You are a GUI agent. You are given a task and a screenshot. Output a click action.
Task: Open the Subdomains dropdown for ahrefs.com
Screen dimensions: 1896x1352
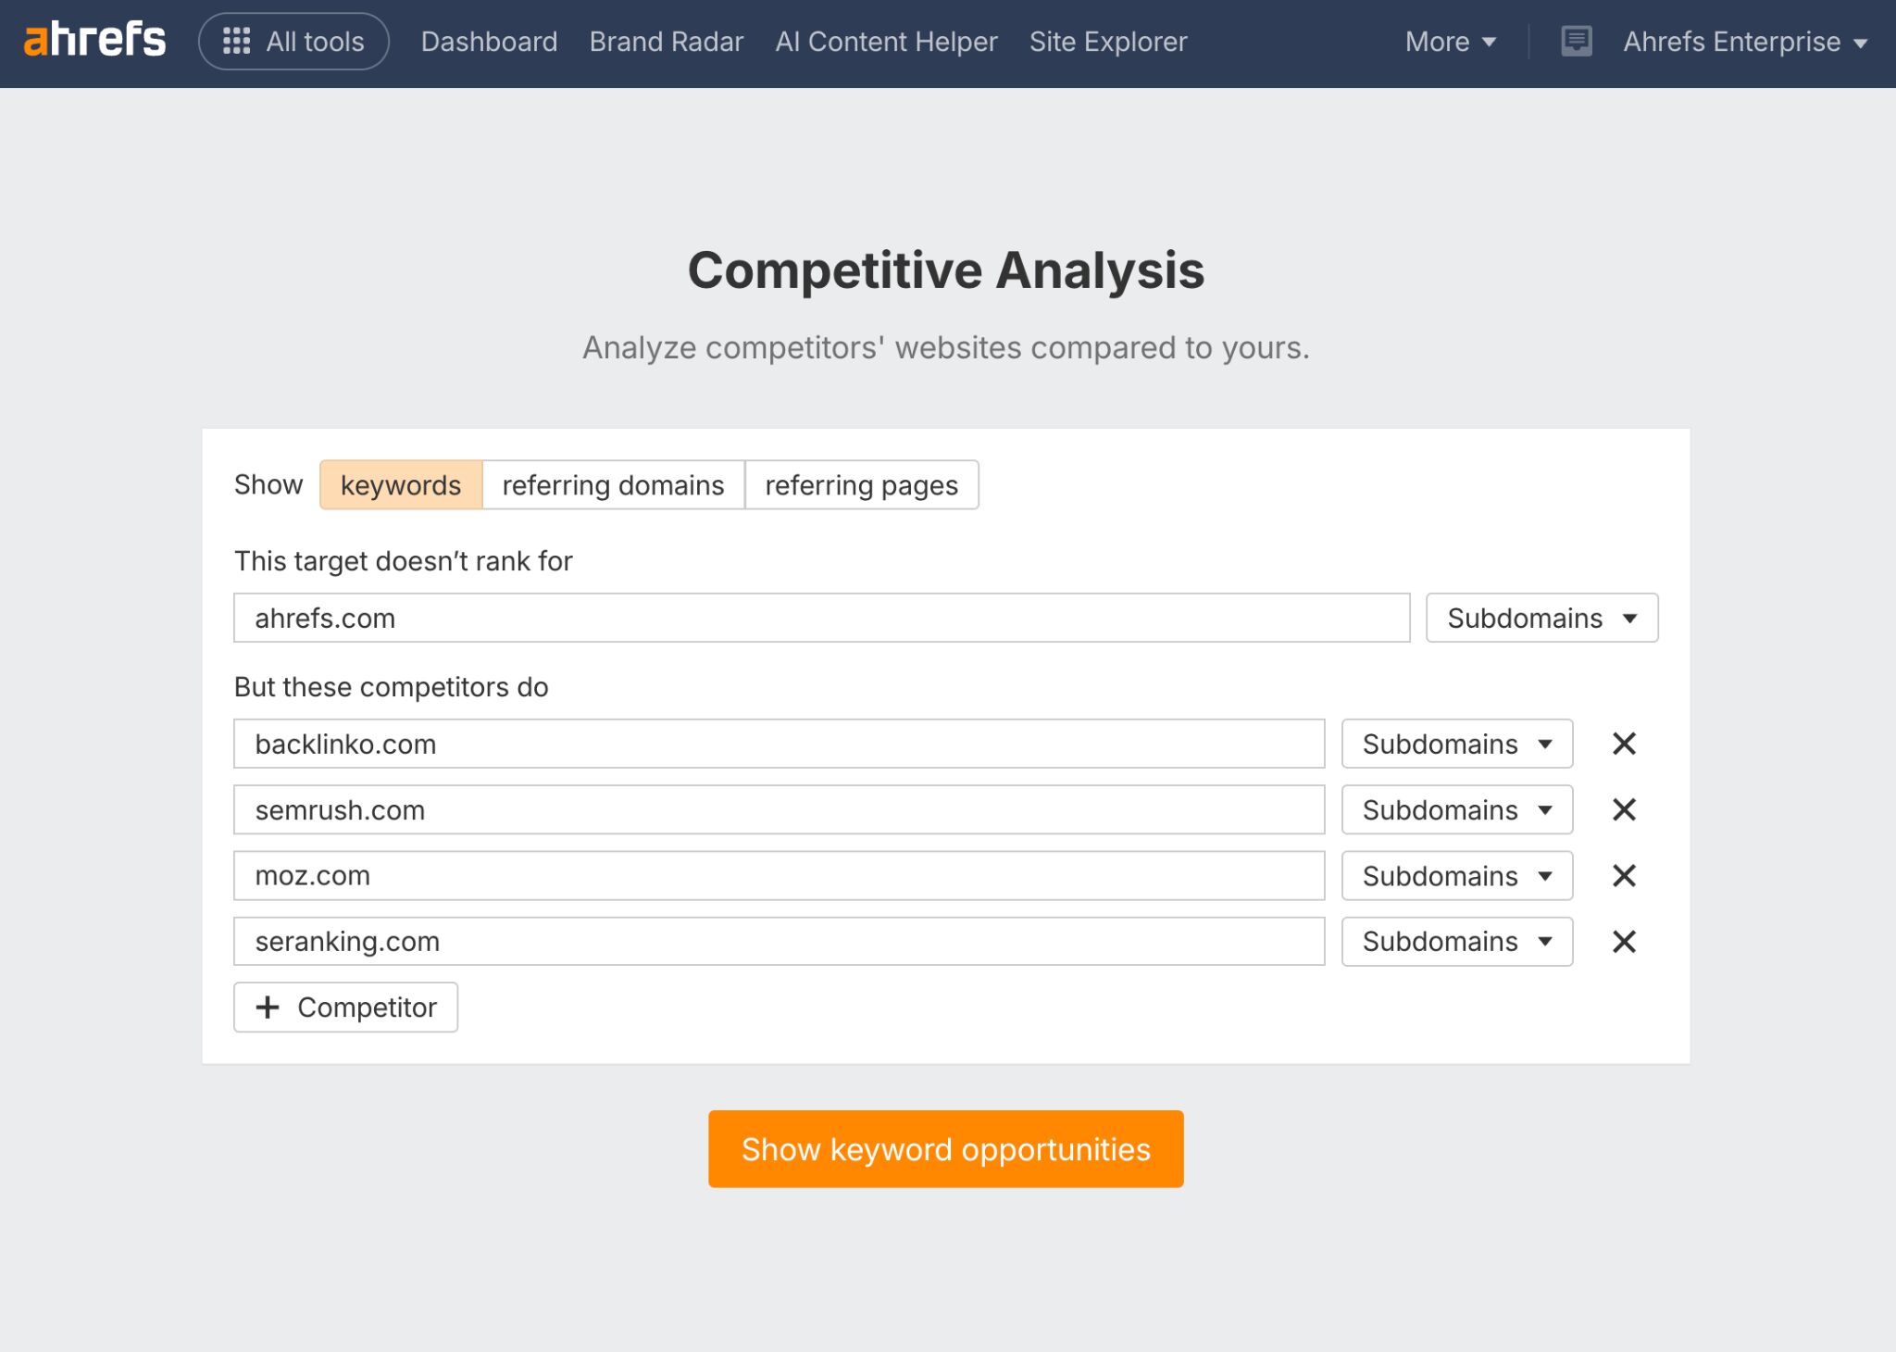(1540, 617)
